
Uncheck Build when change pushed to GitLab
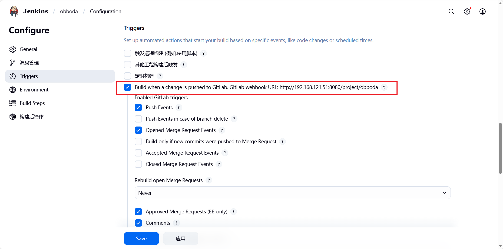pos(128,87)
